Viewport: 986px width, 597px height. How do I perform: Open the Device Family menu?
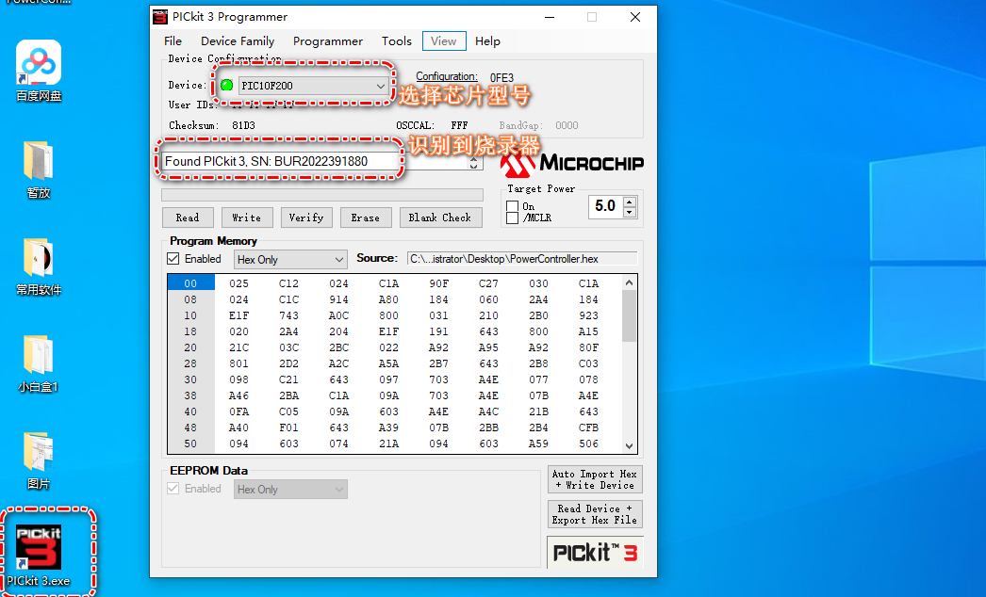click(238, 40)
